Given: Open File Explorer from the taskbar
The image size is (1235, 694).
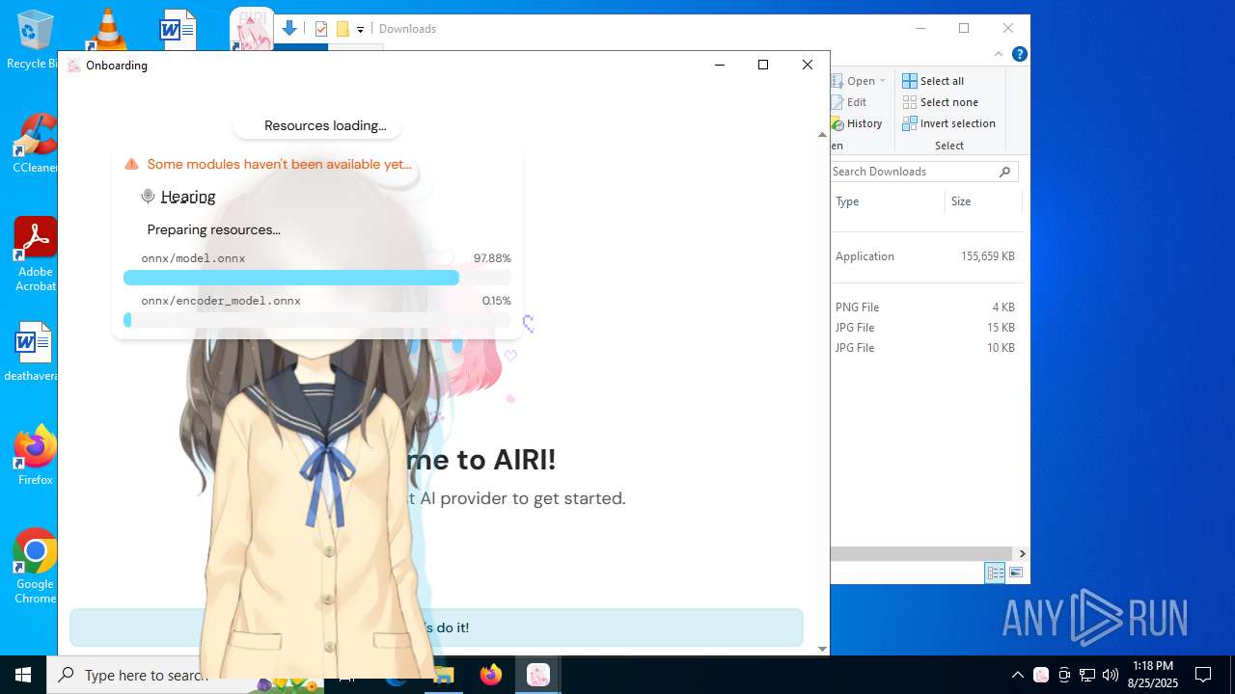Looking at the screenshot, I should [444, 675].
